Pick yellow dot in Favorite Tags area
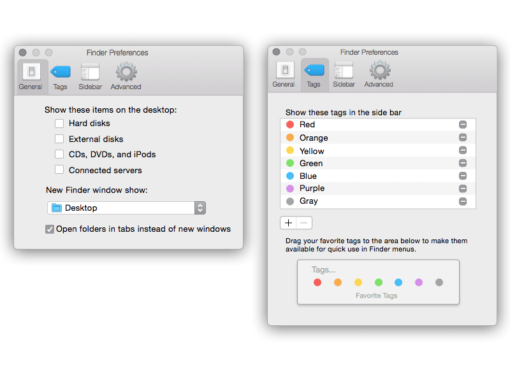Image resolution: width=510 pixels, height=382 pixels. 358,282
